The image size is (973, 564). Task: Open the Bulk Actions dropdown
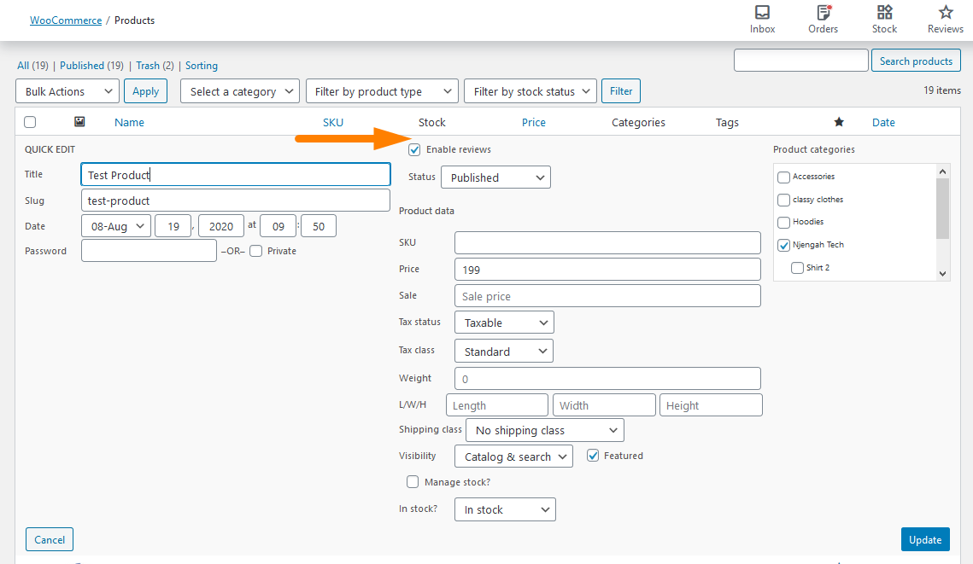(x=67, y=91)
